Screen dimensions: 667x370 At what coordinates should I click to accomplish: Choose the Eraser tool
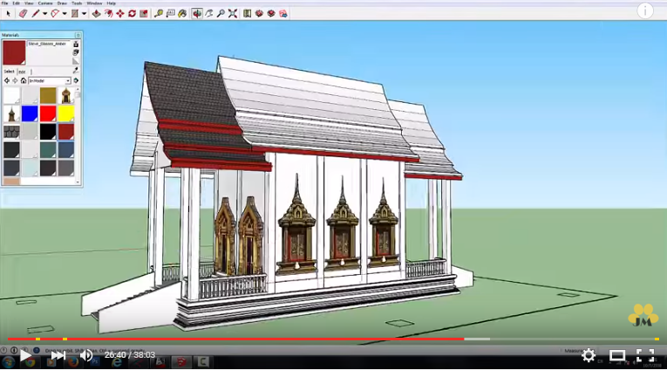(x=23, y=14)
